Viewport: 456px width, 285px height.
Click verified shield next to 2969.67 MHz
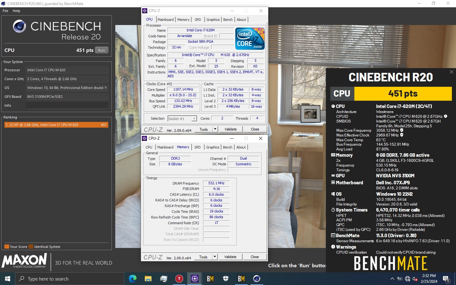402,135
